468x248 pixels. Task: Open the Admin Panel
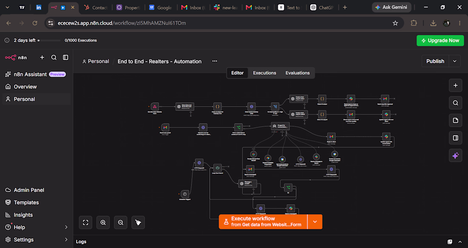pyautogui.click(x=37, y=190)
